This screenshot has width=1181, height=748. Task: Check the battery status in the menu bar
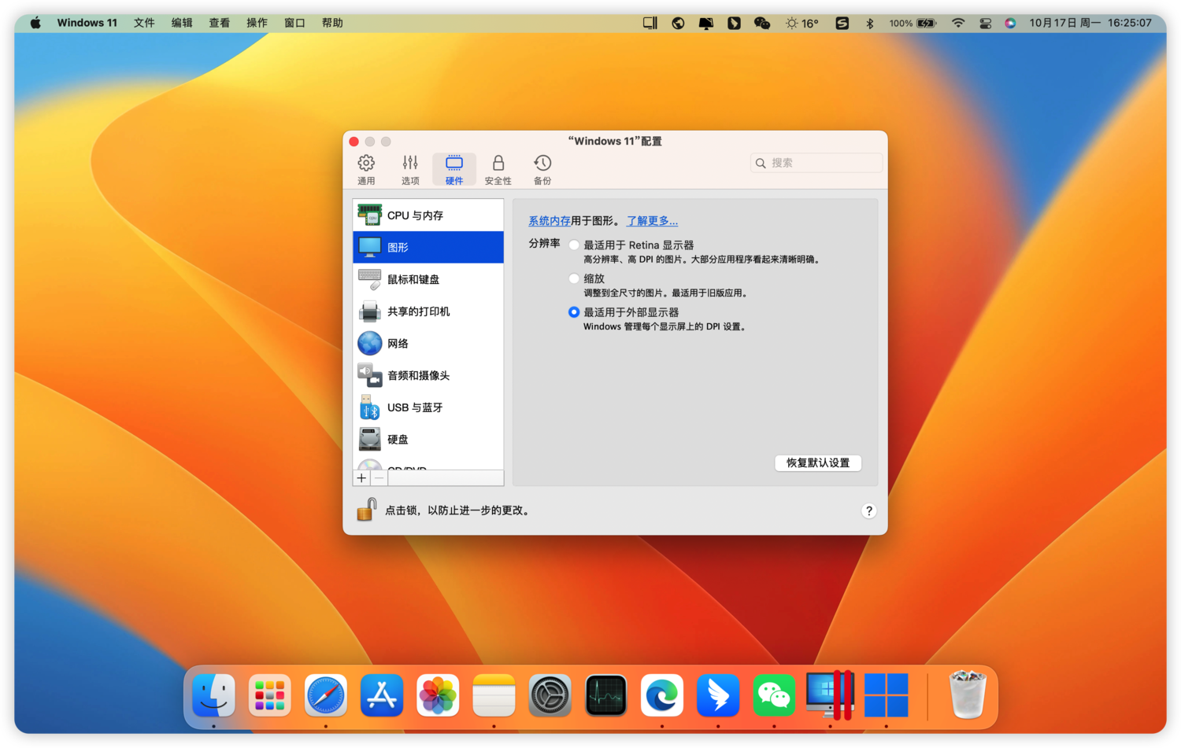click(x=913, y=23)
